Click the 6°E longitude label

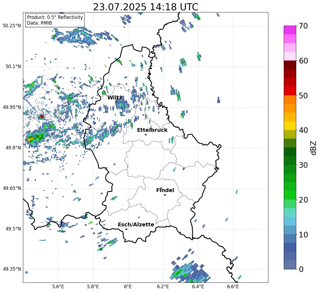tap(128, 287)
